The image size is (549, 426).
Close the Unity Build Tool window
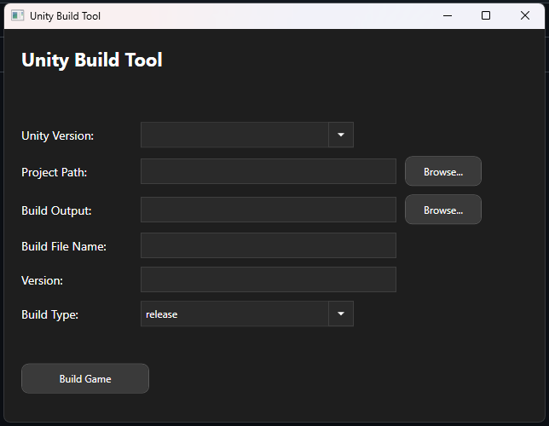(x=525, y=15)
